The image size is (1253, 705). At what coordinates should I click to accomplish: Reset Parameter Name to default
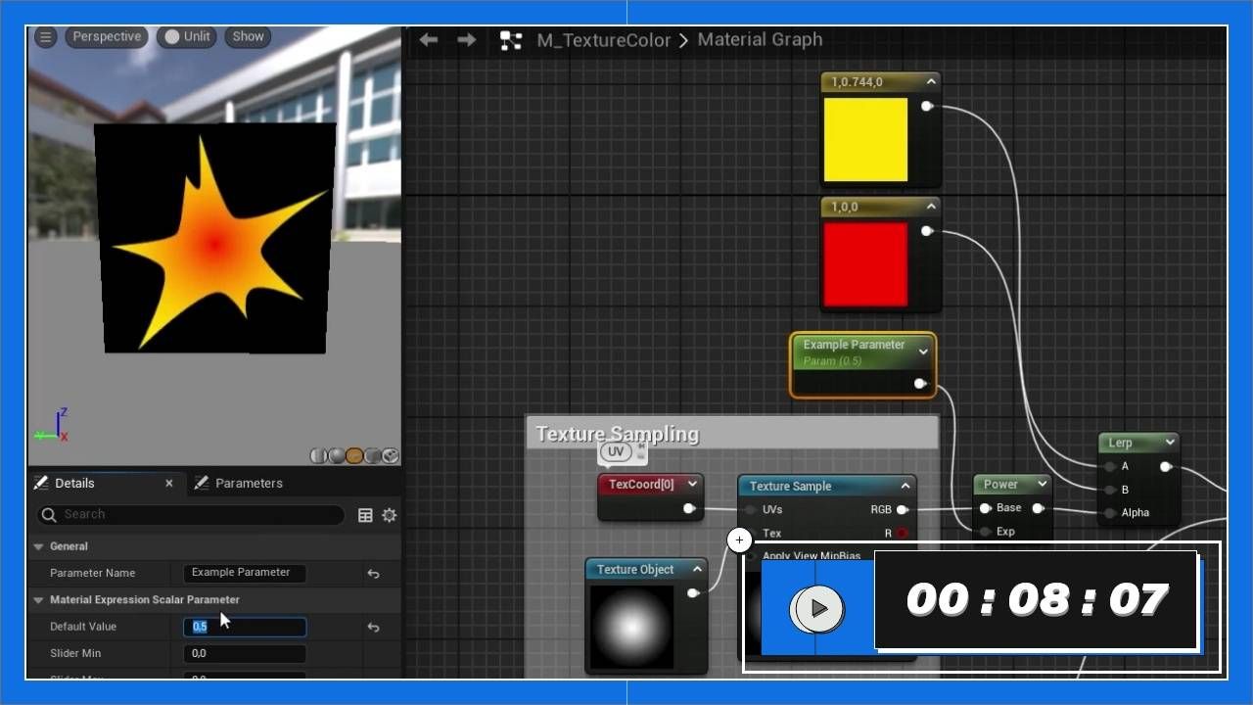(373, 574)
